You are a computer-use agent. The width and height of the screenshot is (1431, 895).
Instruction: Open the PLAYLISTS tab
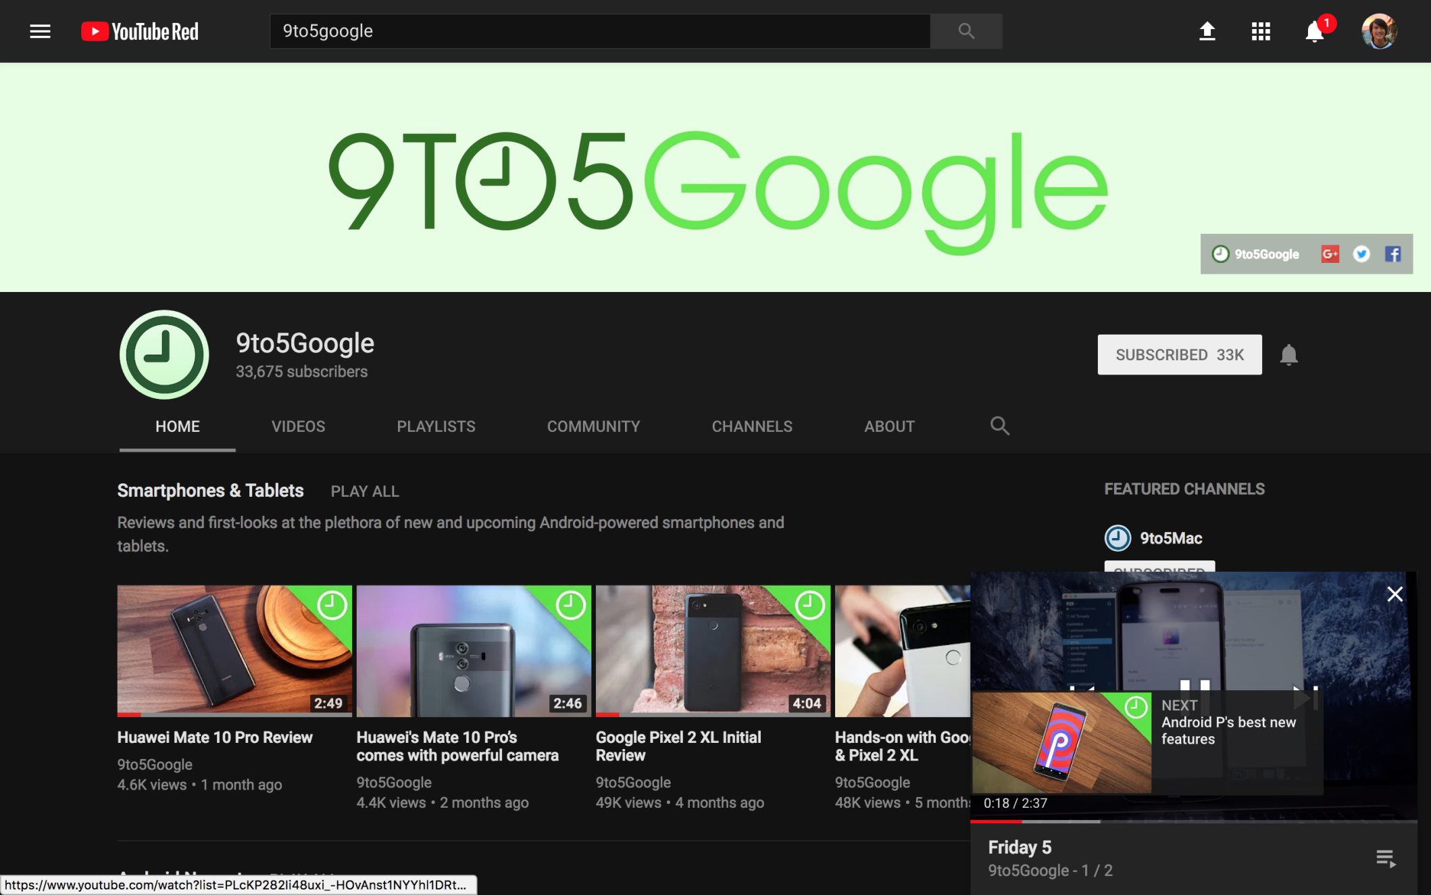pyautogui.click(x=436, y=427)
